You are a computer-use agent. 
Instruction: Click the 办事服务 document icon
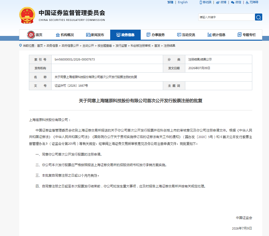149,35
